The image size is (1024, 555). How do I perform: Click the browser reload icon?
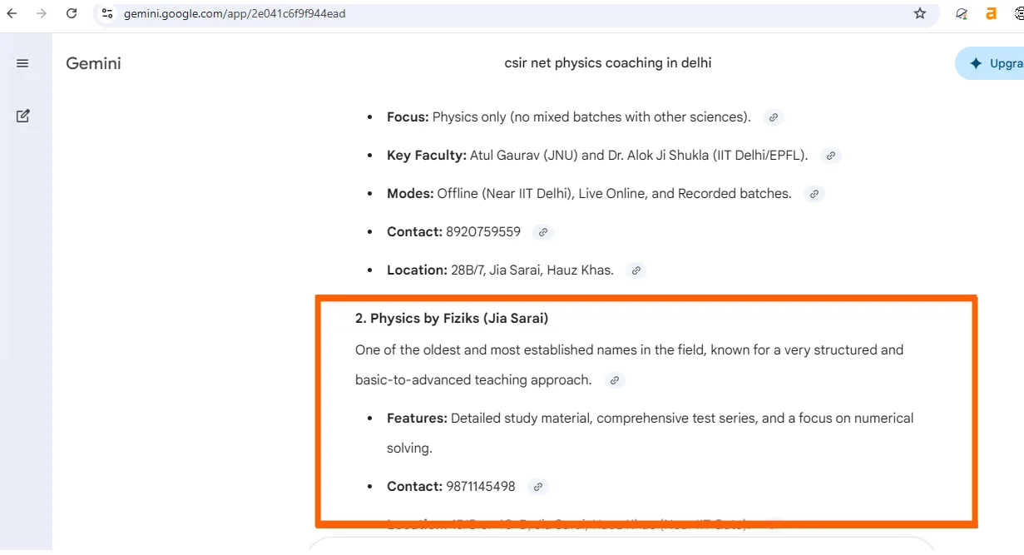(x=72, y=13)
